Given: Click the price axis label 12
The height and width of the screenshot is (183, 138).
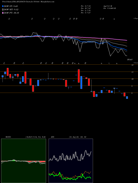Looking at the screenshot, I should [x=132, y=65].
